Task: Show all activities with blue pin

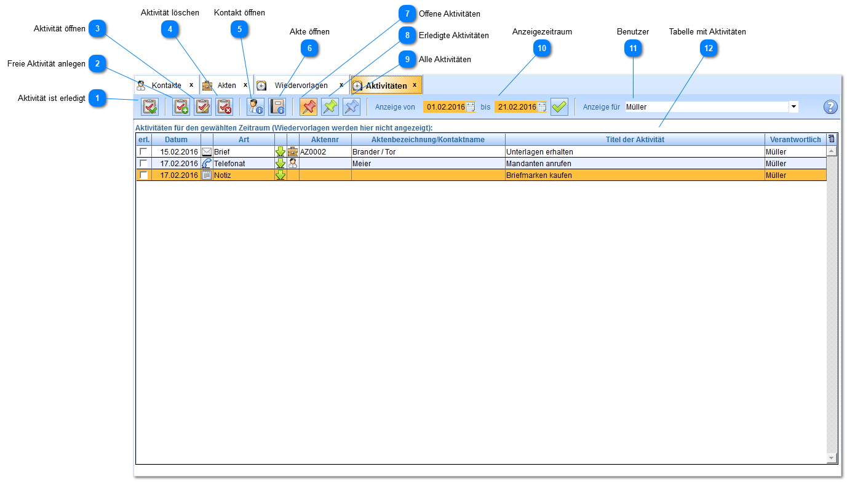Action: (352, 106)
